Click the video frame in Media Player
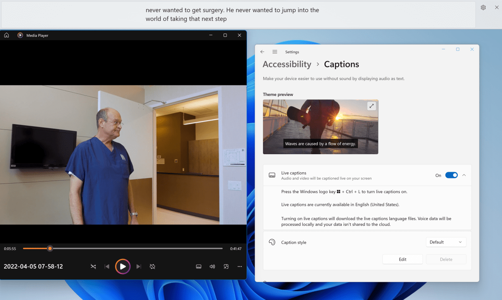The image size is (502, 300). click(123, 155)
